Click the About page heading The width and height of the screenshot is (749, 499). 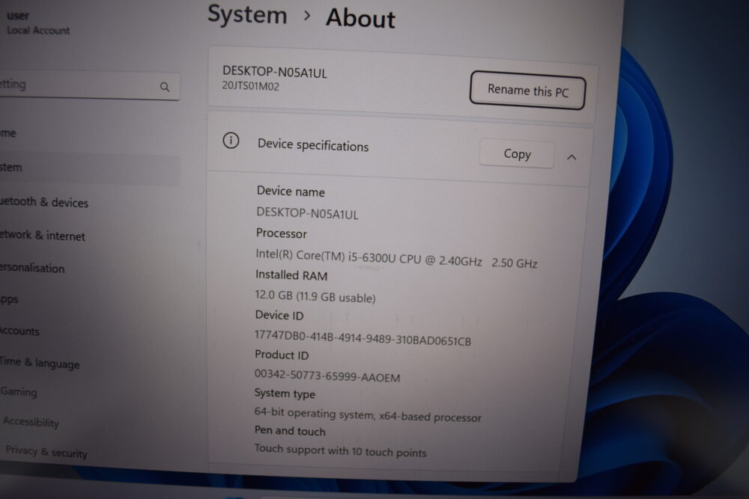tap(361, 19)
